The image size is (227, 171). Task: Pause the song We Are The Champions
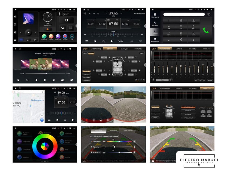pos(45,80)
